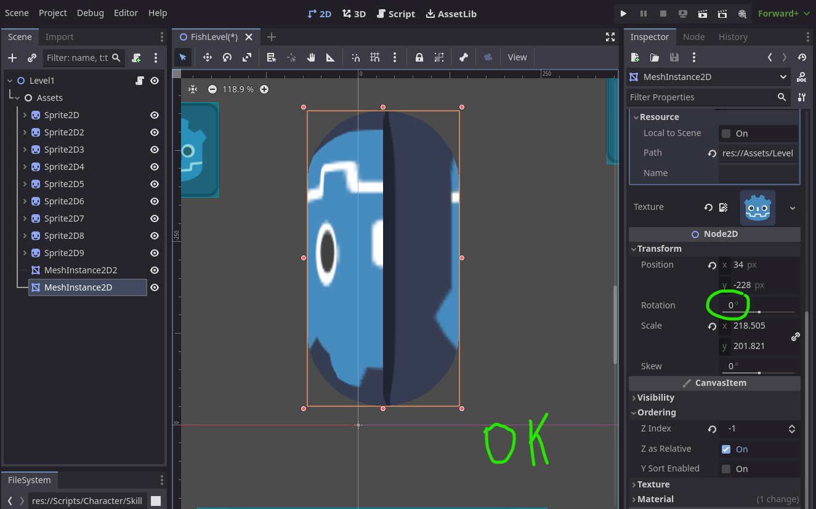Viewport: 816px width, 509px height.
Task: Expand the Sprite2D tree item
Action: coord(25,114)
